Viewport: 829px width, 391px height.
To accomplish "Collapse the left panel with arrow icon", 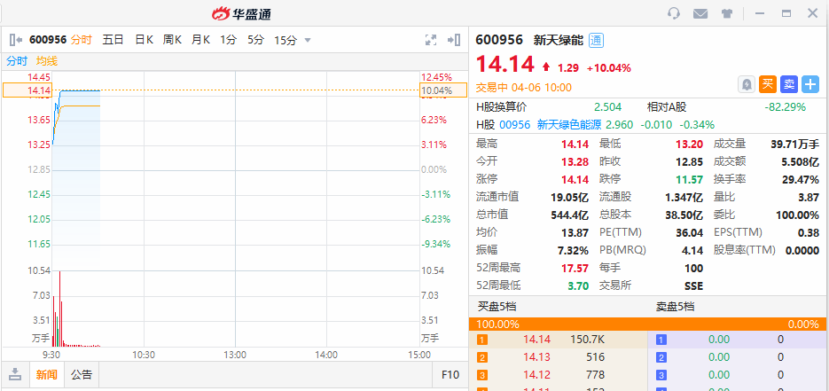I will pyautogui.click(x=15, y=40).
